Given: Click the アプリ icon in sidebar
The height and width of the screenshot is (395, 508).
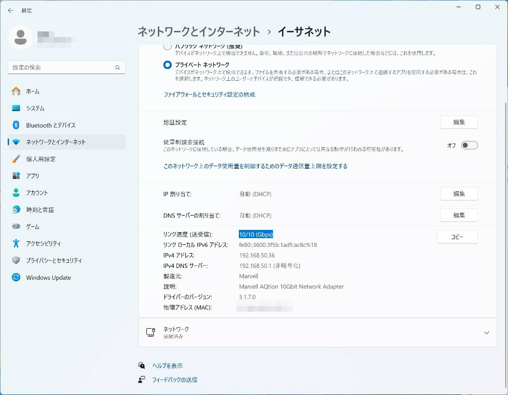Looking at the screenshot, I should 16,176.
